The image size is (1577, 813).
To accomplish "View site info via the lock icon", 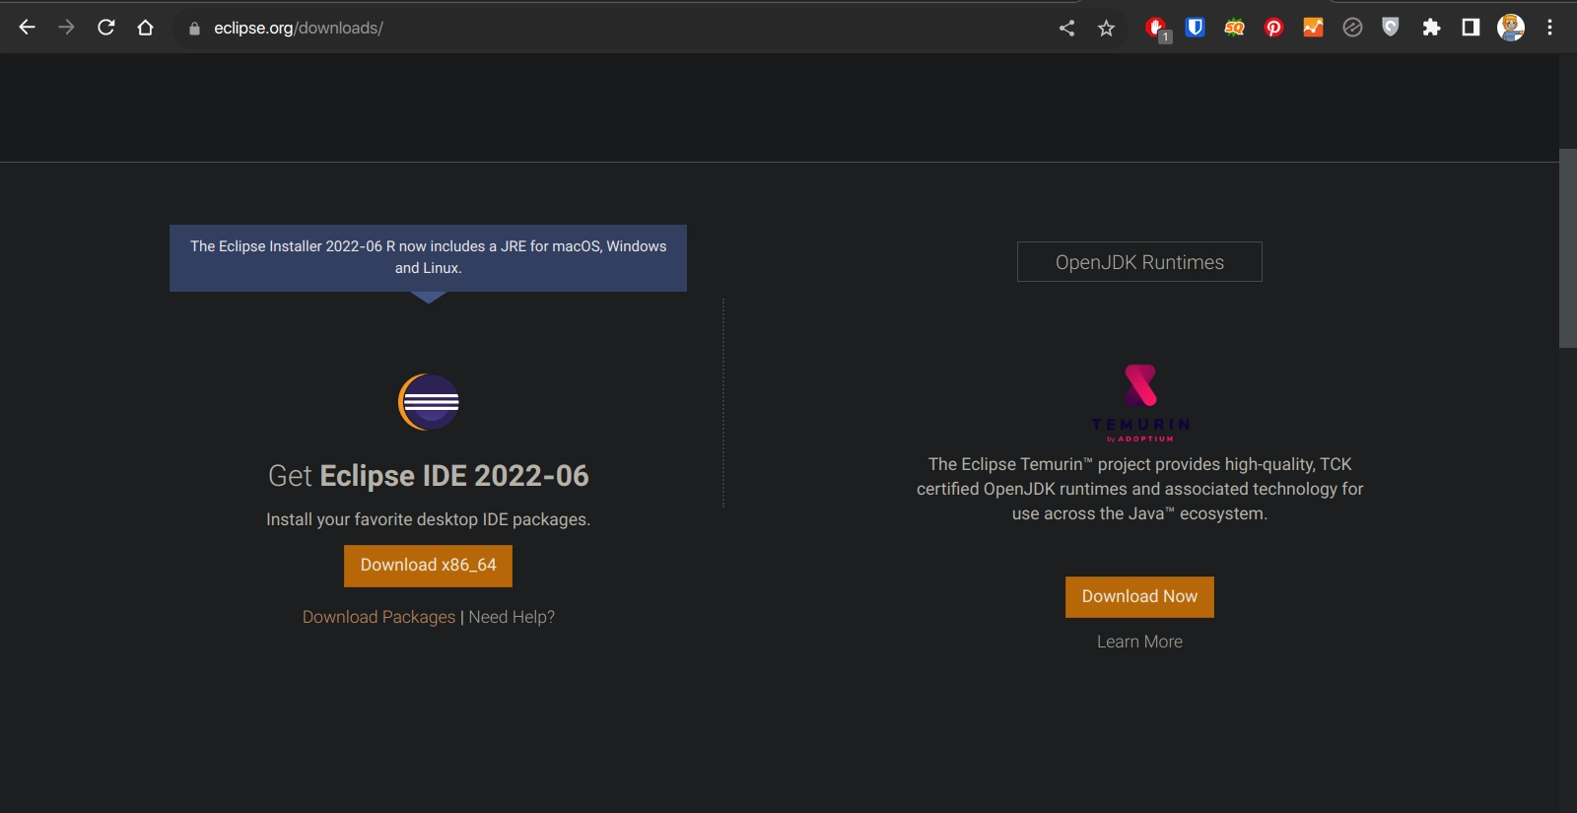I will point(194,29).
